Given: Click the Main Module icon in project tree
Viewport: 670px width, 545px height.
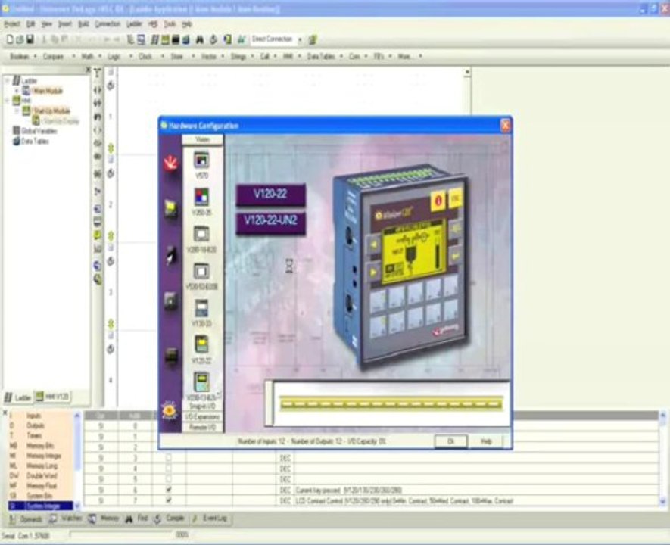Looking at the screenshot, I should click(x=26, y=90).
